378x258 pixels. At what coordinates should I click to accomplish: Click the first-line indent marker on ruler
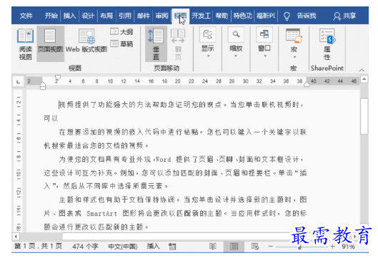click(58, 78)
